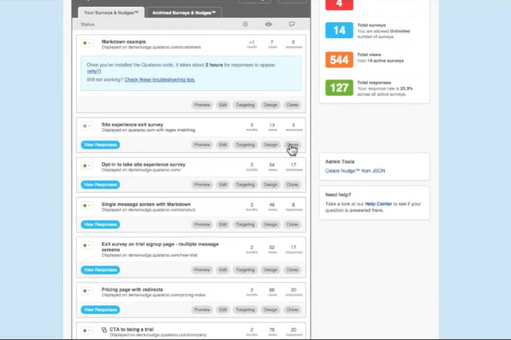Image resolution: width=511 pixels, height=340 pixels.
Task: Expand status dropdown on Exit survey trial signup row
Action: click(89, 246)
